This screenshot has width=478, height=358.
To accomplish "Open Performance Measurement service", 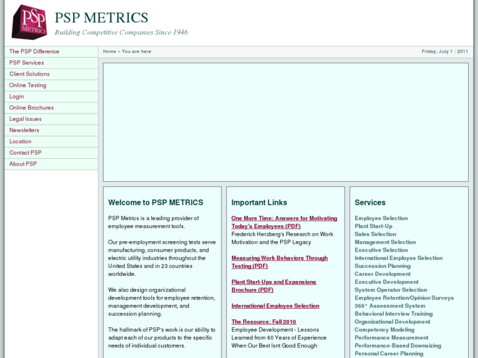I will 391,338.
